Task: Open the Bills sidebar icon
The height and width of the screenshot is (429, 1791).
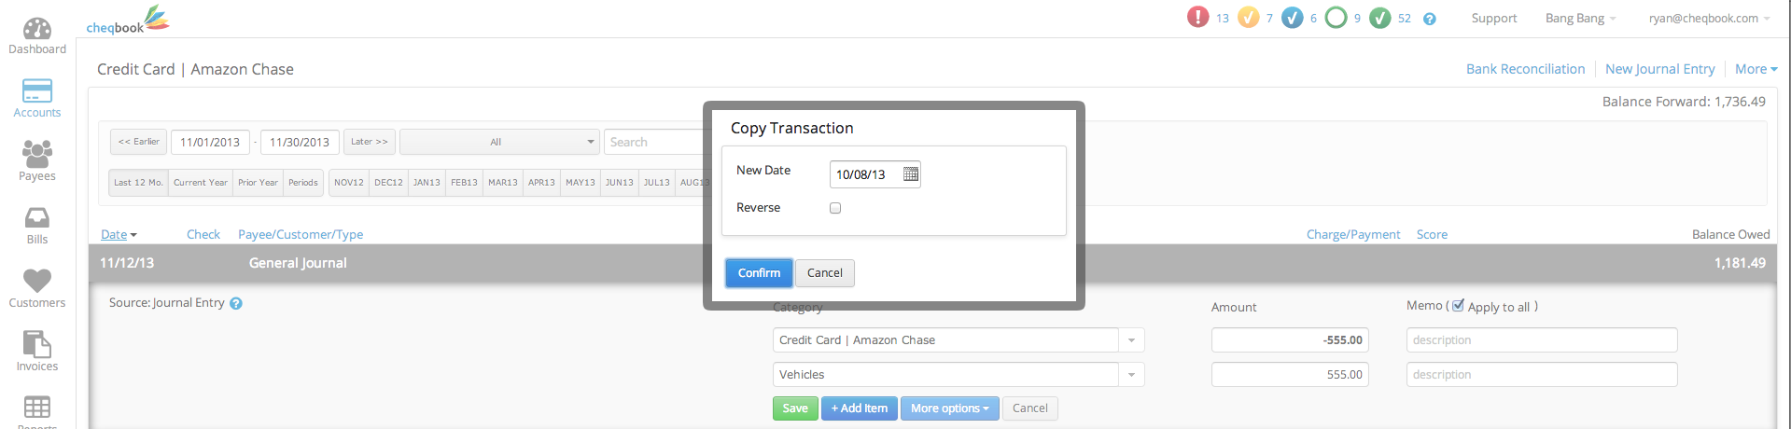Action: point(37,218)
